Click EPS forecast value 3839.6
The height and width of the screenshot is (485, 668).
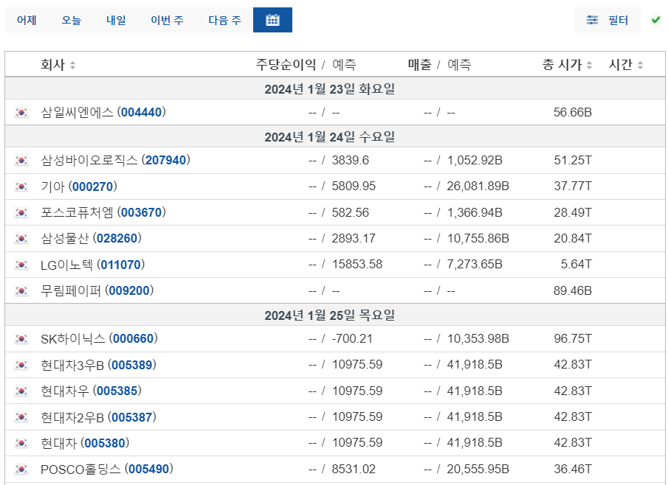point(350,161)
